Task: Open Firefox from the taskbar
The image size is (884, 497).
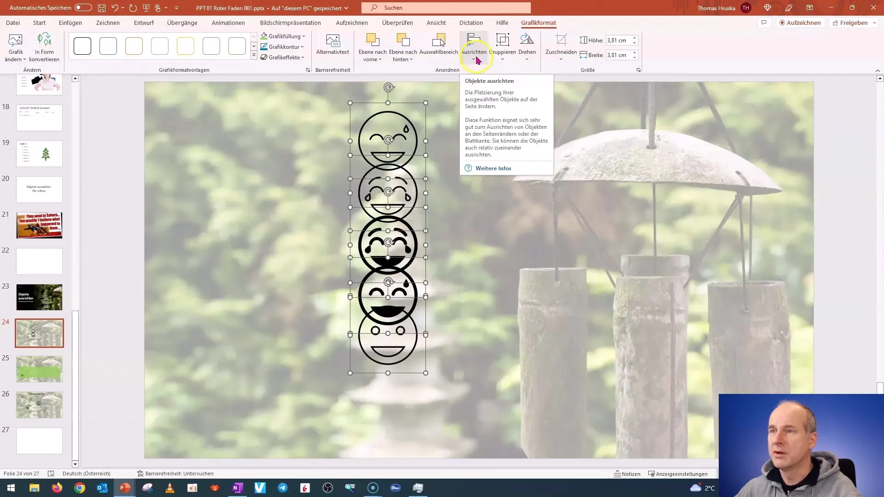Action: (57, 488)
